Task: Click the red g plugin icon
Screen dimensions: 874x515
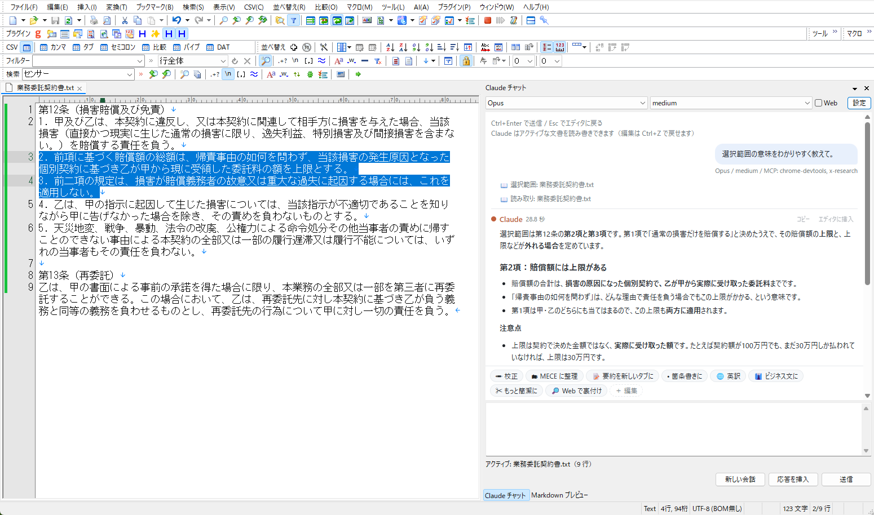Action: click(x=38, y=34)
